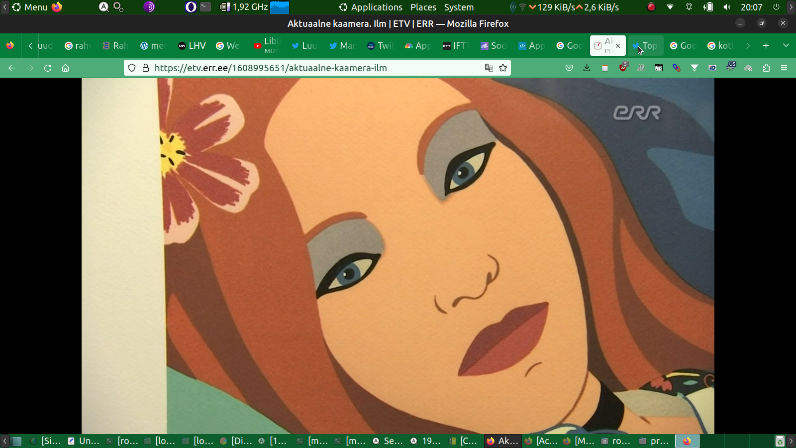
Task: Click the red record indicator in tray
Action: click(651, 7)
